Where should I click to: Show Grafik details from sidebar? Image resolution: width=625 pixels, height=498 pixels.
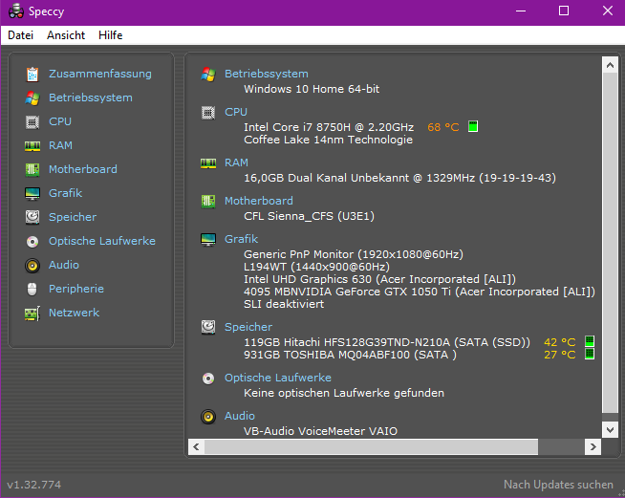(x=65, y=193)
